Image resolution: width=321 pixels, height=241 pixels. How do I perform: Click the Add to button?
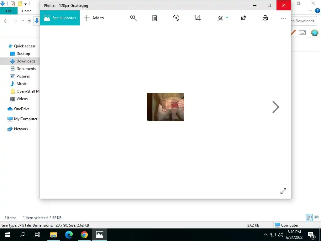(94, 18)
